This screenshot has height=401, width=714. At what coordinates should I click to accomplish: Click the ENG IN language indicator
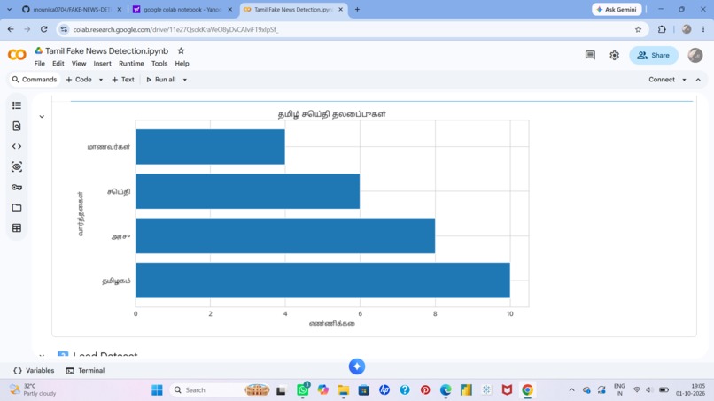pyautogui.click(x=619, y=389)
